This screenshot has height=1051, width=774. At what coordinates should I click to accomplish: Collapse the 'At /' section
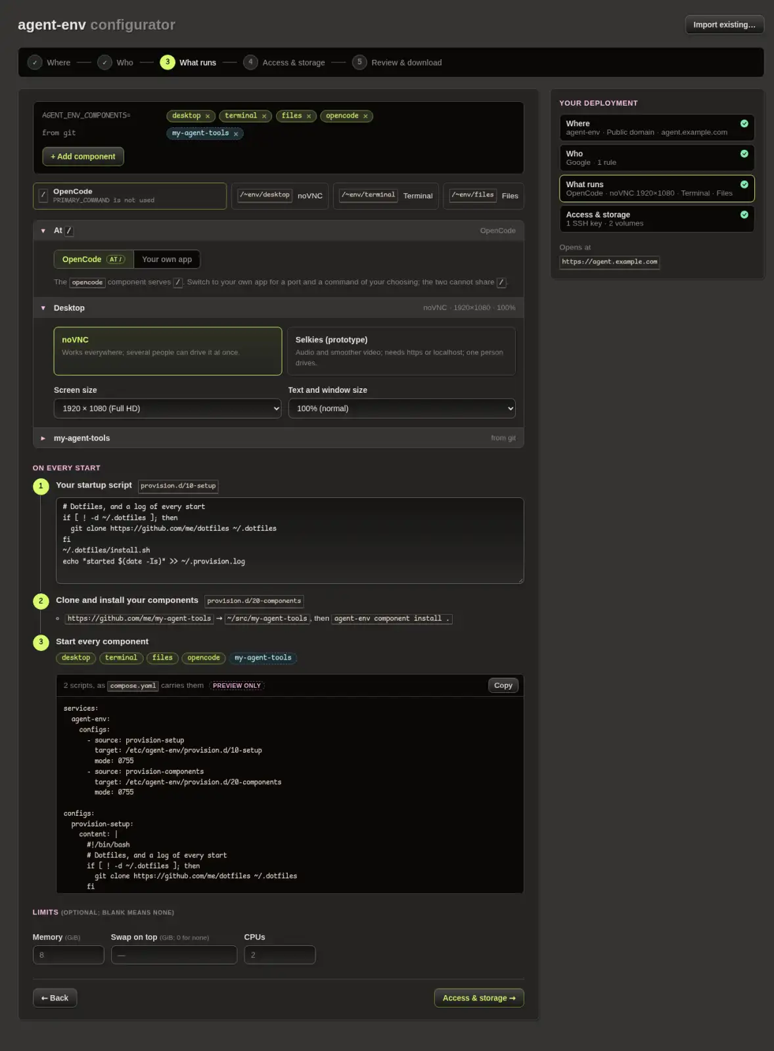tap(279, 231)
